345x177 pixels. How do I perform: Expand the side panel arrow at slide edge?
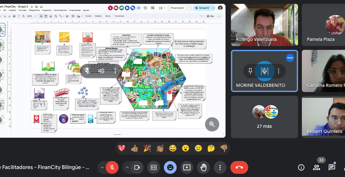tap(224, 134)
